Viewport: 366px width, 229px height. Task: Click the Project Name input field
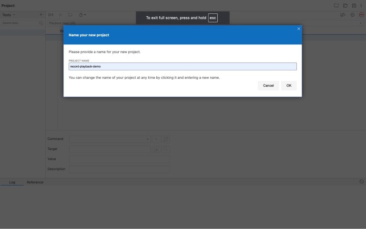[x=183, y=66]
